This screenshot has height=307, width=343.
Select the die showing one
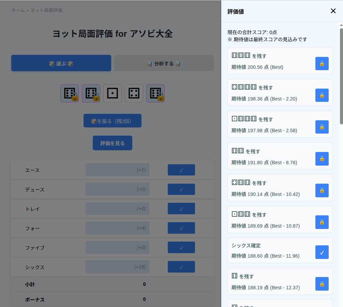(113, 93)
